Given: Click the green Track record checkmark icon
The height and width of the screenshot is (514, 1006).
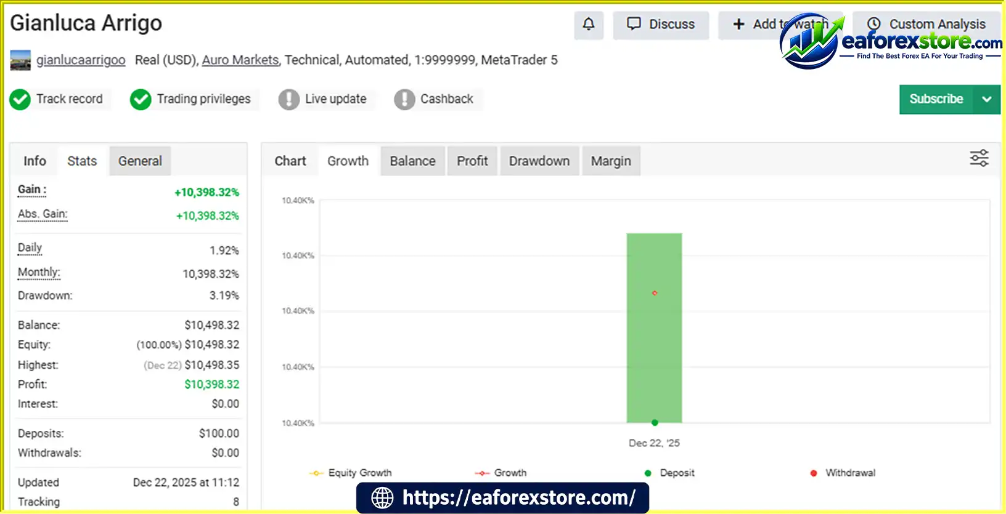Looking at the screenshot, I should pyautogui.click(x=20, y=99).
